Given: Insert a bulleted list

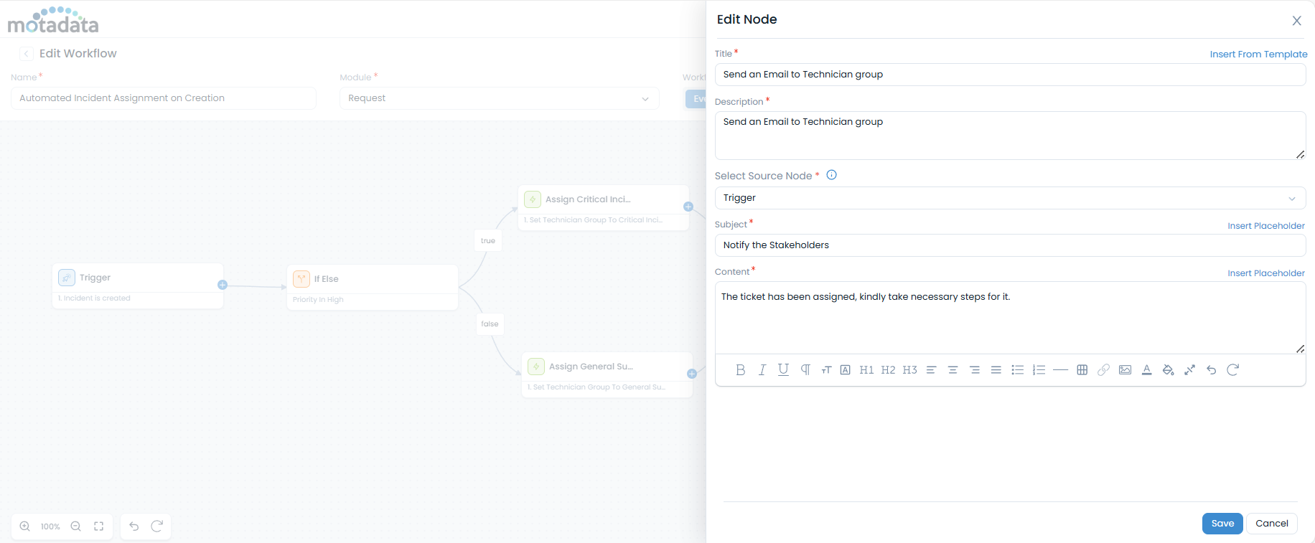Looking at the screenshot, I should click(x=1017, y=370).
